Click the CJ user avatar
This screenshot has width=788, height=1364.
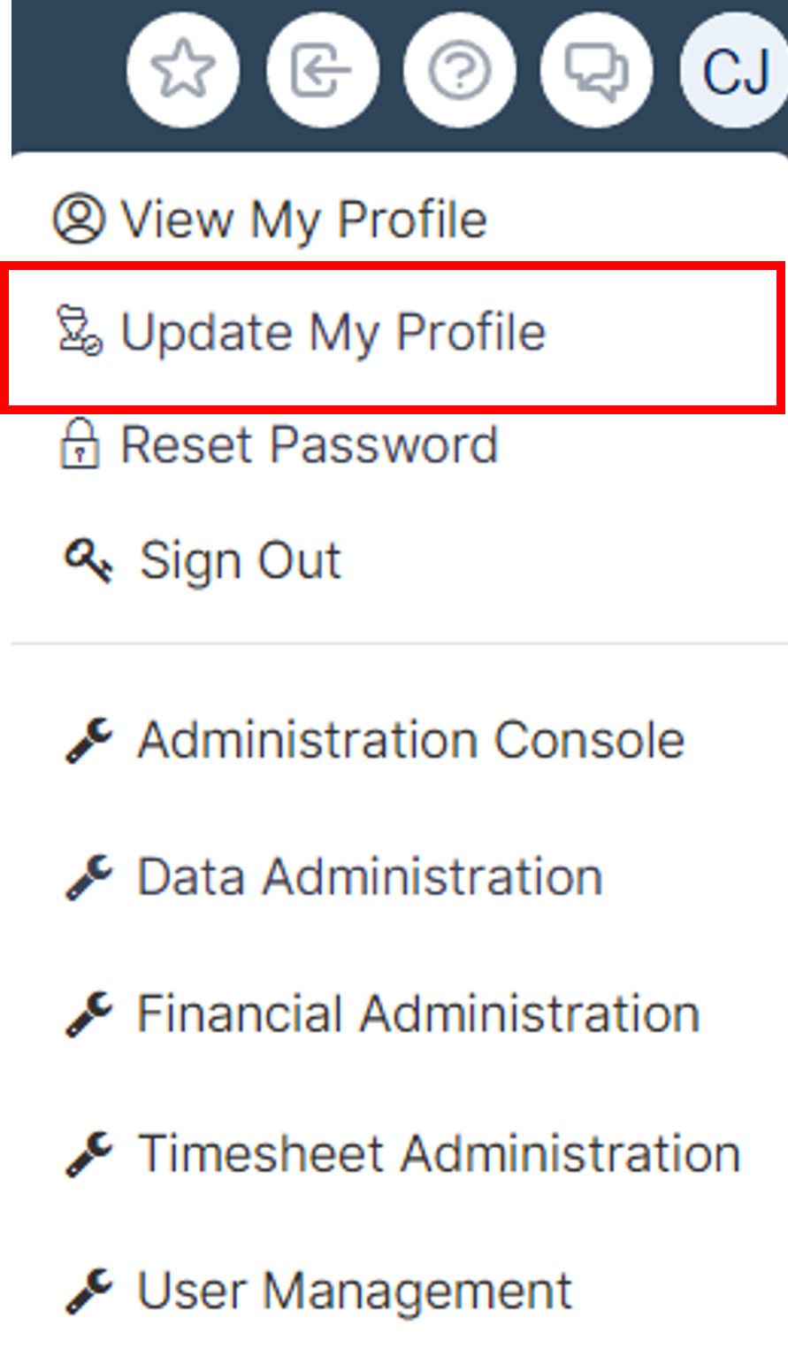pos(734,70)
